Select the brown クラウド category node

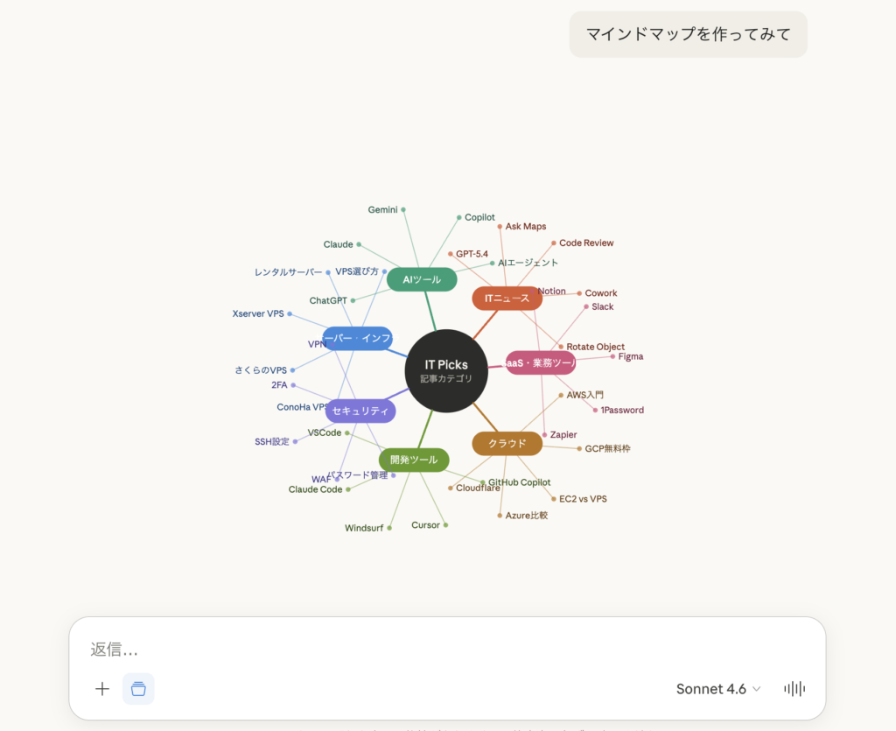click(507, 443)
